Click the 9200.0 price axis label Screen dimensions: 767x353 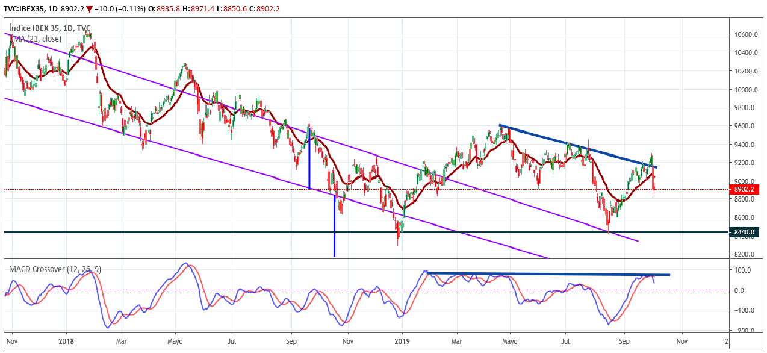(745, 163)
